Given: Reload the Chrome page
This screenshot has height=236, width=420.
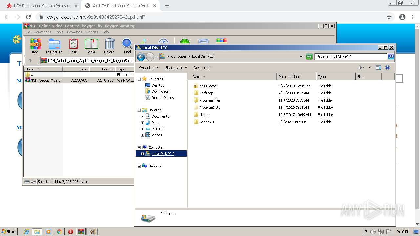Looking at the screenshot, I should [28, 17].
